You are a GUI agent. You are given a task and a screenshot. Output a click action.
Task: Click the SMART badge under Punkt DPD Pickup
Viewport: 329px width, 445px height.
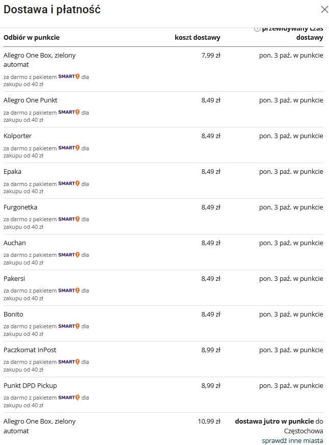[69, 398]
